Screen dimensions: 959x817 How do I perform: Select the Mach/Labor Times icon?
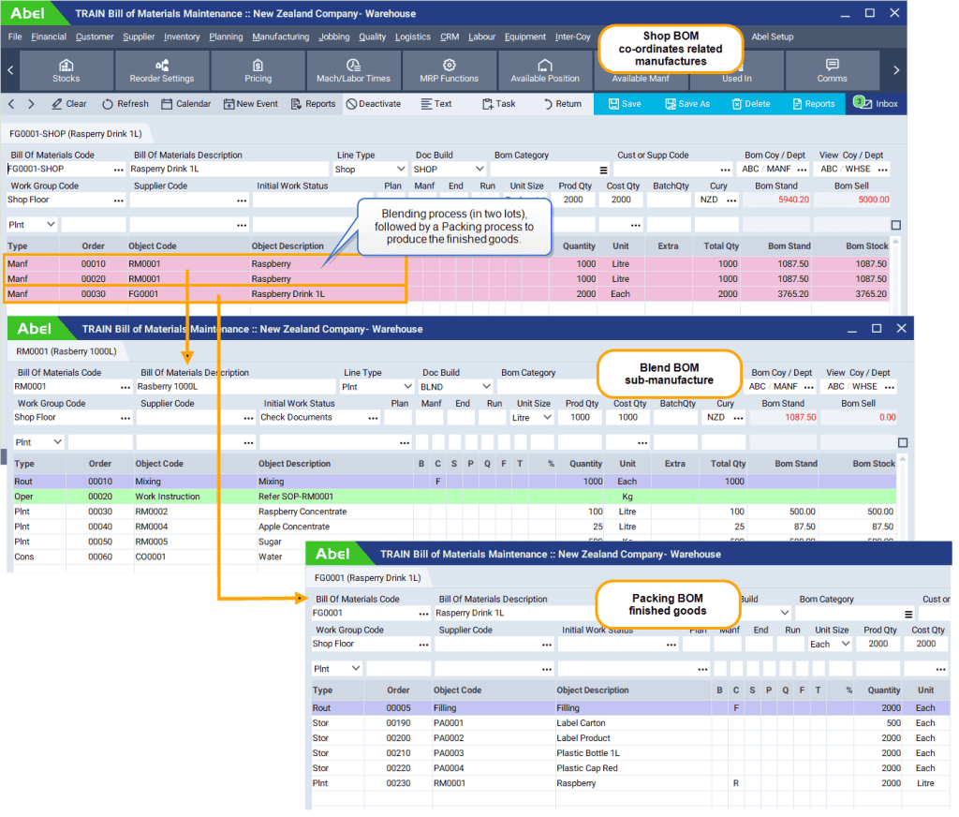coord(353,70)
